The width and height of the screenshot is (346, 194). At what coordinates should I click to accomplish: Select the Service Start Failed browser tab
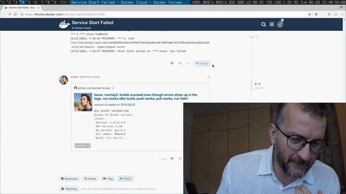[21, 8]
